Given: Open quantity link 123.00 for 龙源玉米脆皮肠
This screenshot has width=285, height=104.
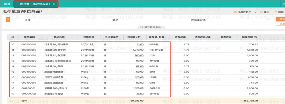Looking at the screenshot, I should coord(140,77).
